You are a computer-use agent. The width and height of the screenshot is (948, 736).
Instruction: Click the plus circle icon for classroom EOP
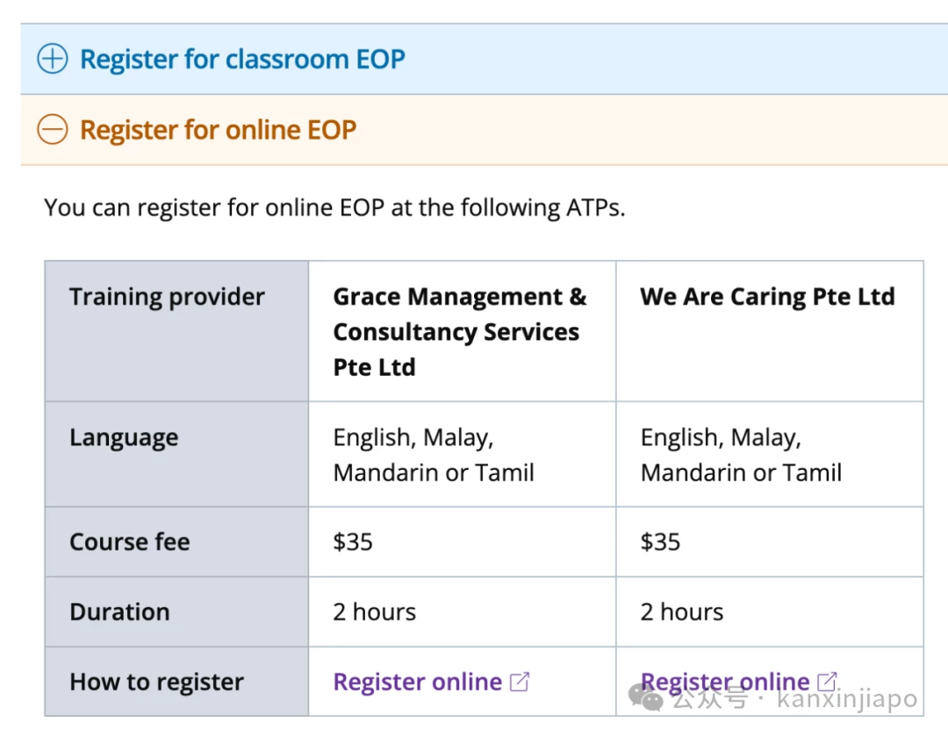pos(53,59)
